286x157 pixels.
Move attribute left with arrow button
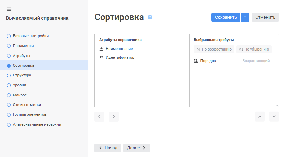(99, 117)
